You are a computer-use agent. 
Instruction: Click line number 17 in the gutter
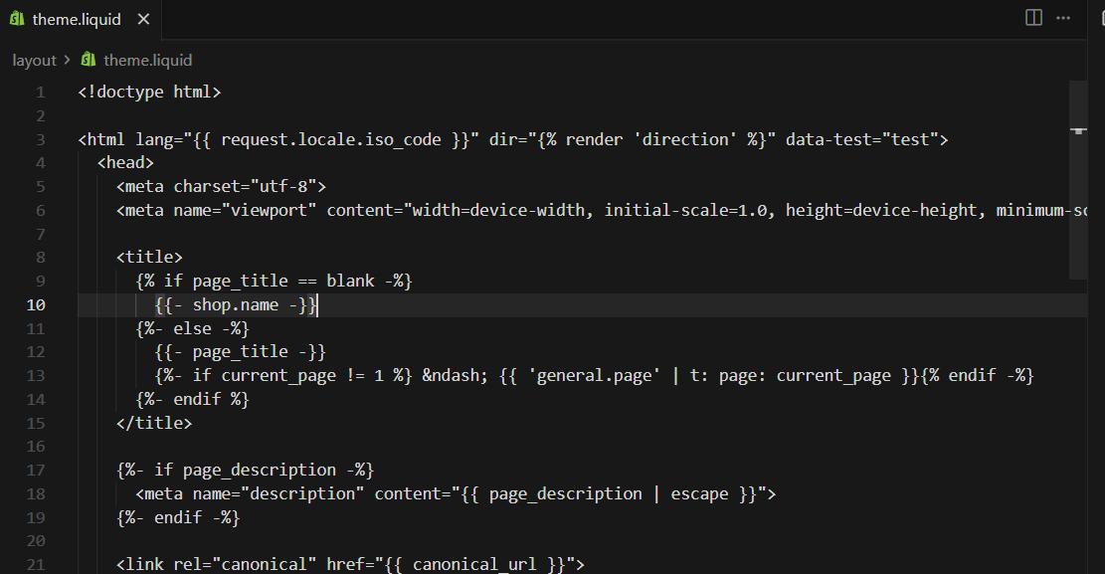click(x=36, y=471)
